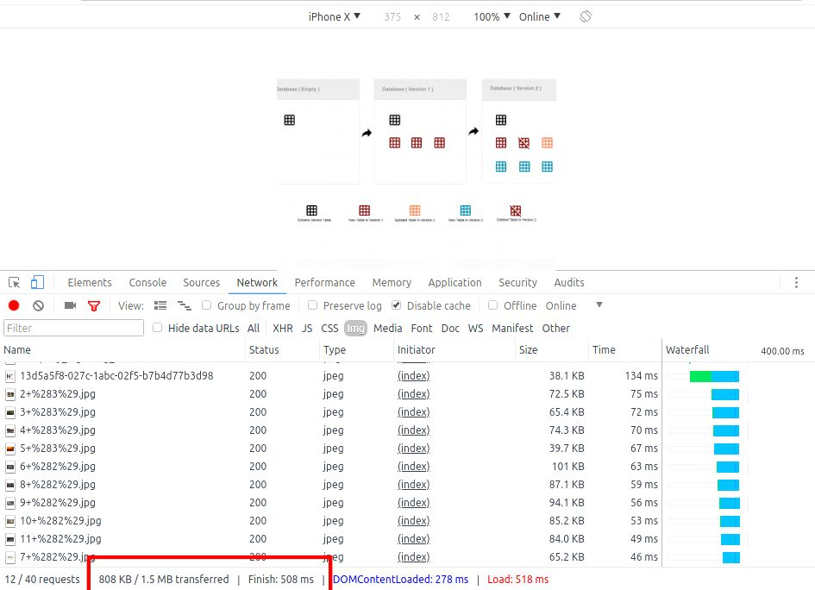The image size is (815, 590).
Task: Open the DevTools three-dot menu
Action: pyautogui.click(x=796, y=282)
